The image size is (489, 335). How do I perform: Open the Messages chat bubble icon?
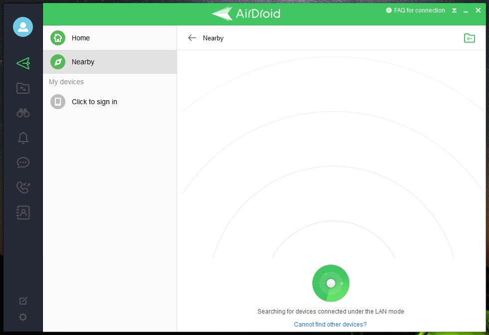[23, 163]
